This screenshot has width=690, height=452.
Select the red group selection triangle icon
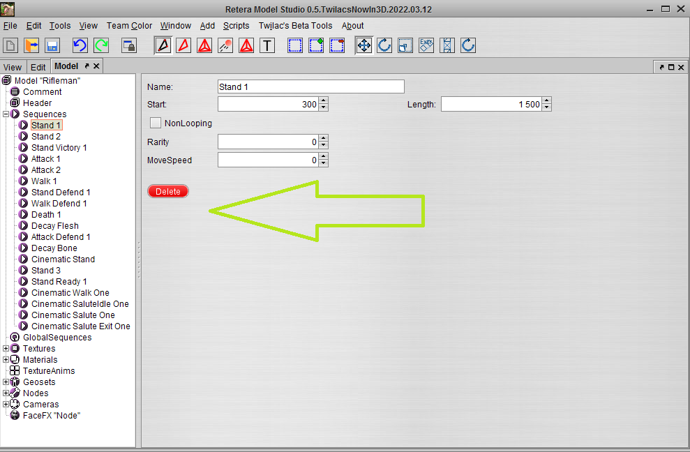[x=204, y=45]
